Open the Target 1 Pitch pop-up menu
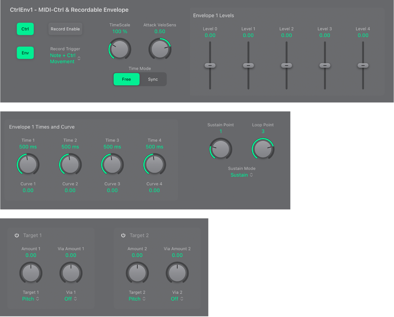Screen dimensions: 394x317 pos(31,299)
